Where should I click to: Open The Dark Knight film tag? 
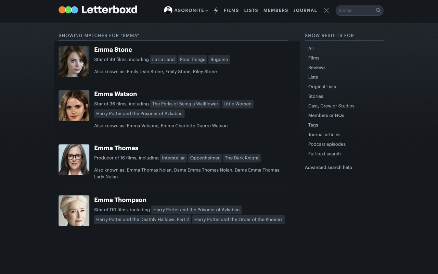242,158
